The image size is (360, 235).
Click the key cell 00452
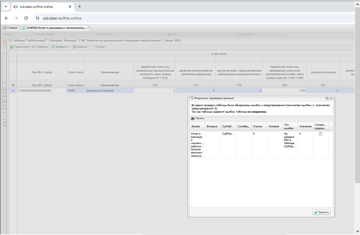coord(76,91)
